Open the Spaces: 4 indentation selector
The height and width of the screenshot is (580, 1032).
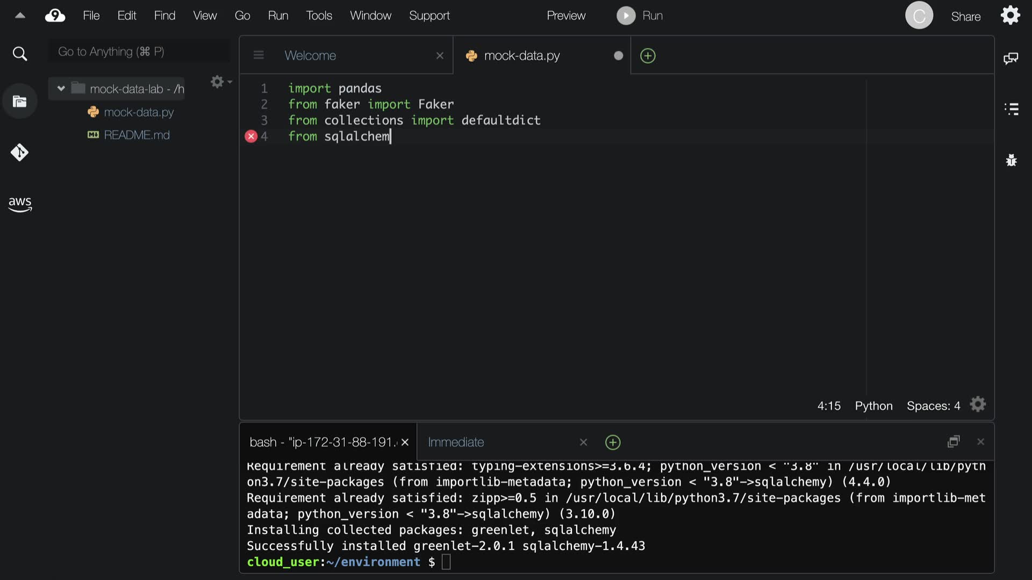[x=933, y=406]
